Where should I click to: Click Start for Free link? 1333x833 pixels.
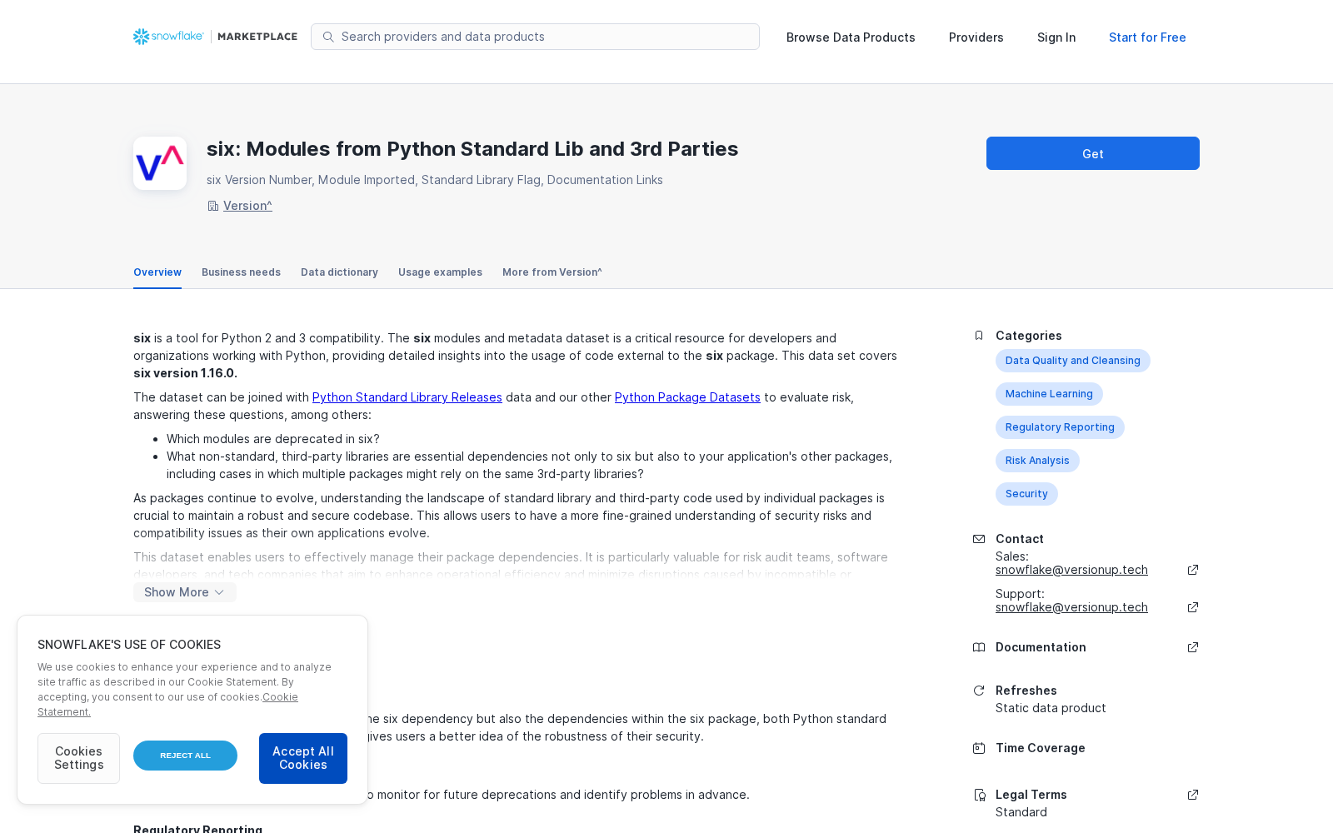[1147, 37]
